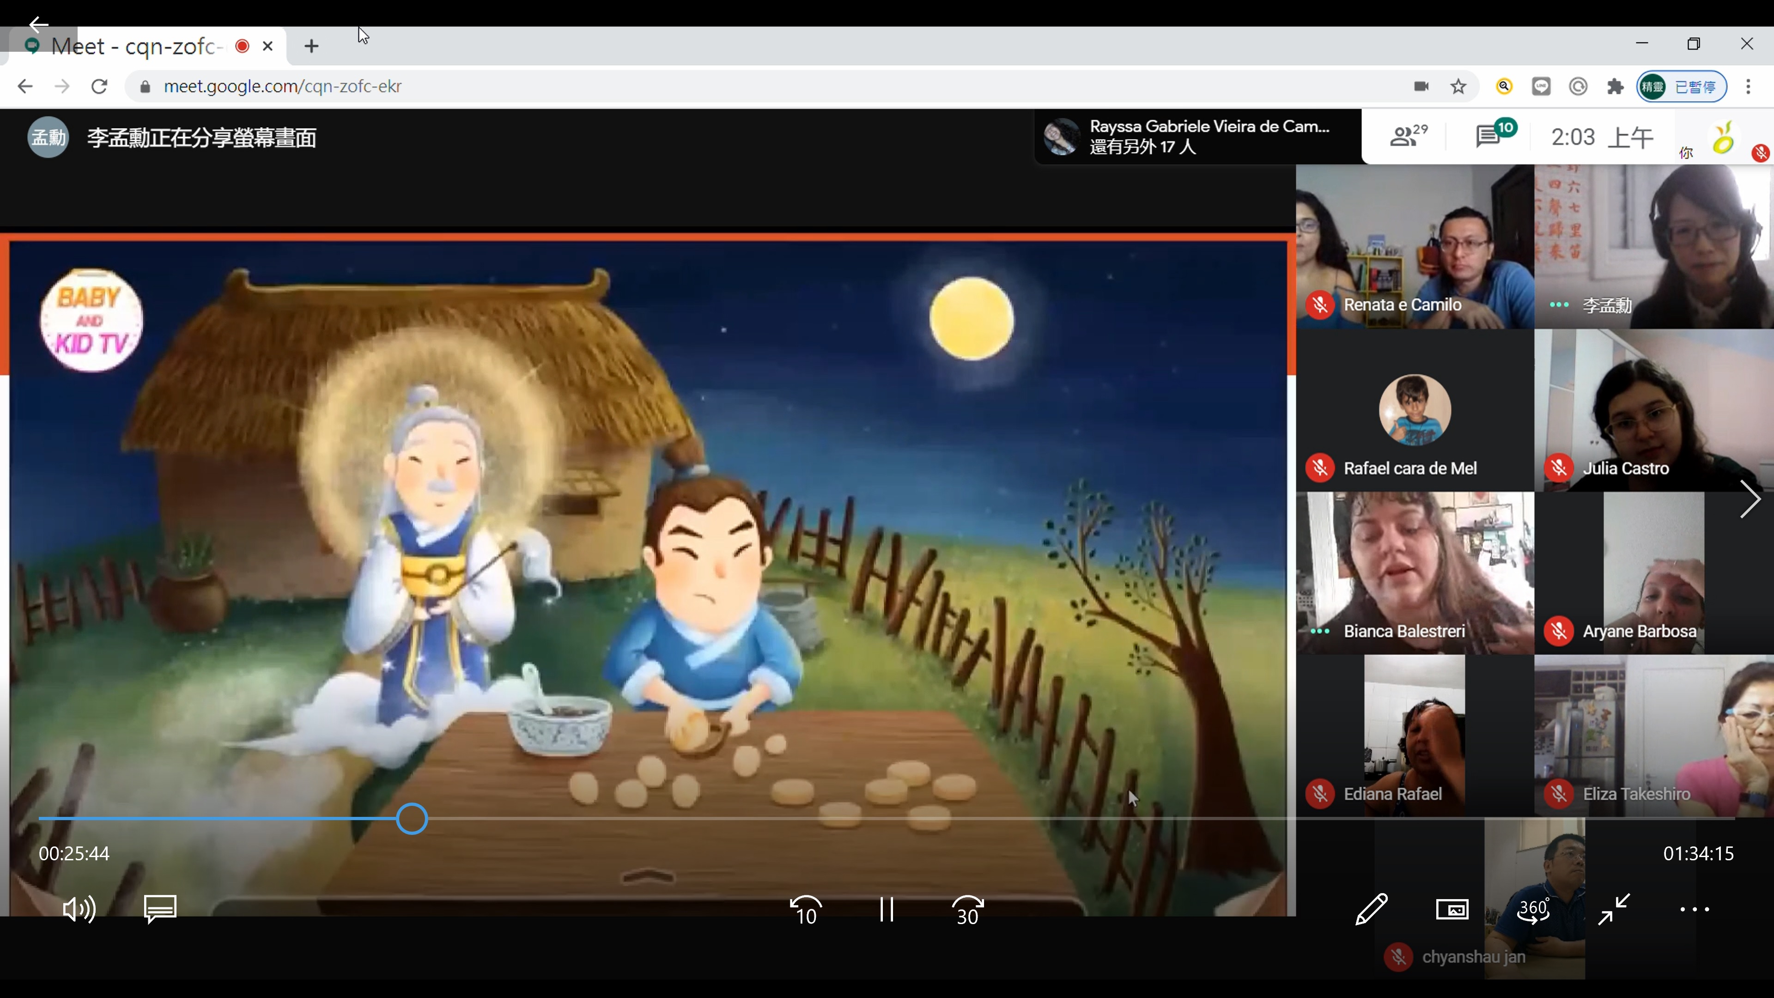The image size is (1774, 998).
Task: Click muted mic icon on Renata e Camilo
Action: point(1320,304)
